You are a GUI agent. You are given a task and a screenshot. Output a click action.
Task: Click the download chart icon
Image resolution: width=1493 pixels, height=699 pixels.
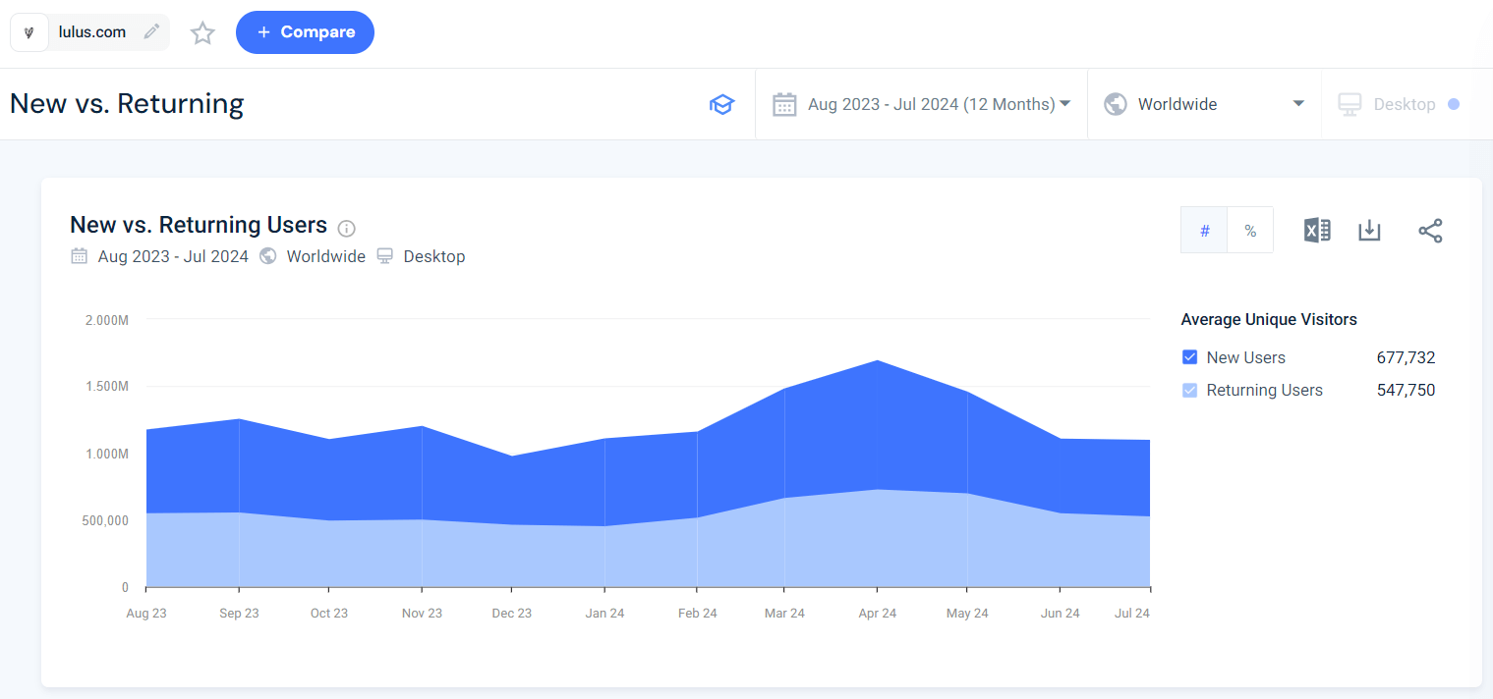click(1369, 230)
